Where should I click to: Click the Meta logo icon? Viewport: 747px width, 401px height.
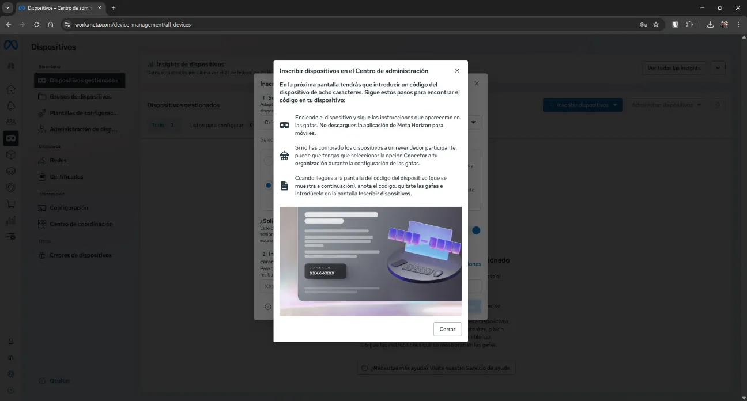pos(11,45)
